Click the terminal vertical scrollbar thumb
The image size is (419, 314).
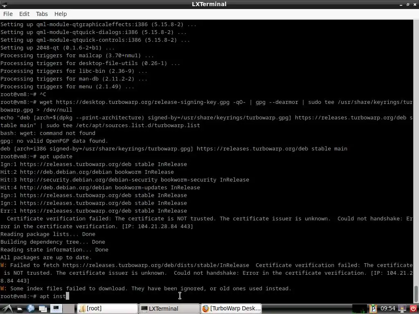point(416,294)
